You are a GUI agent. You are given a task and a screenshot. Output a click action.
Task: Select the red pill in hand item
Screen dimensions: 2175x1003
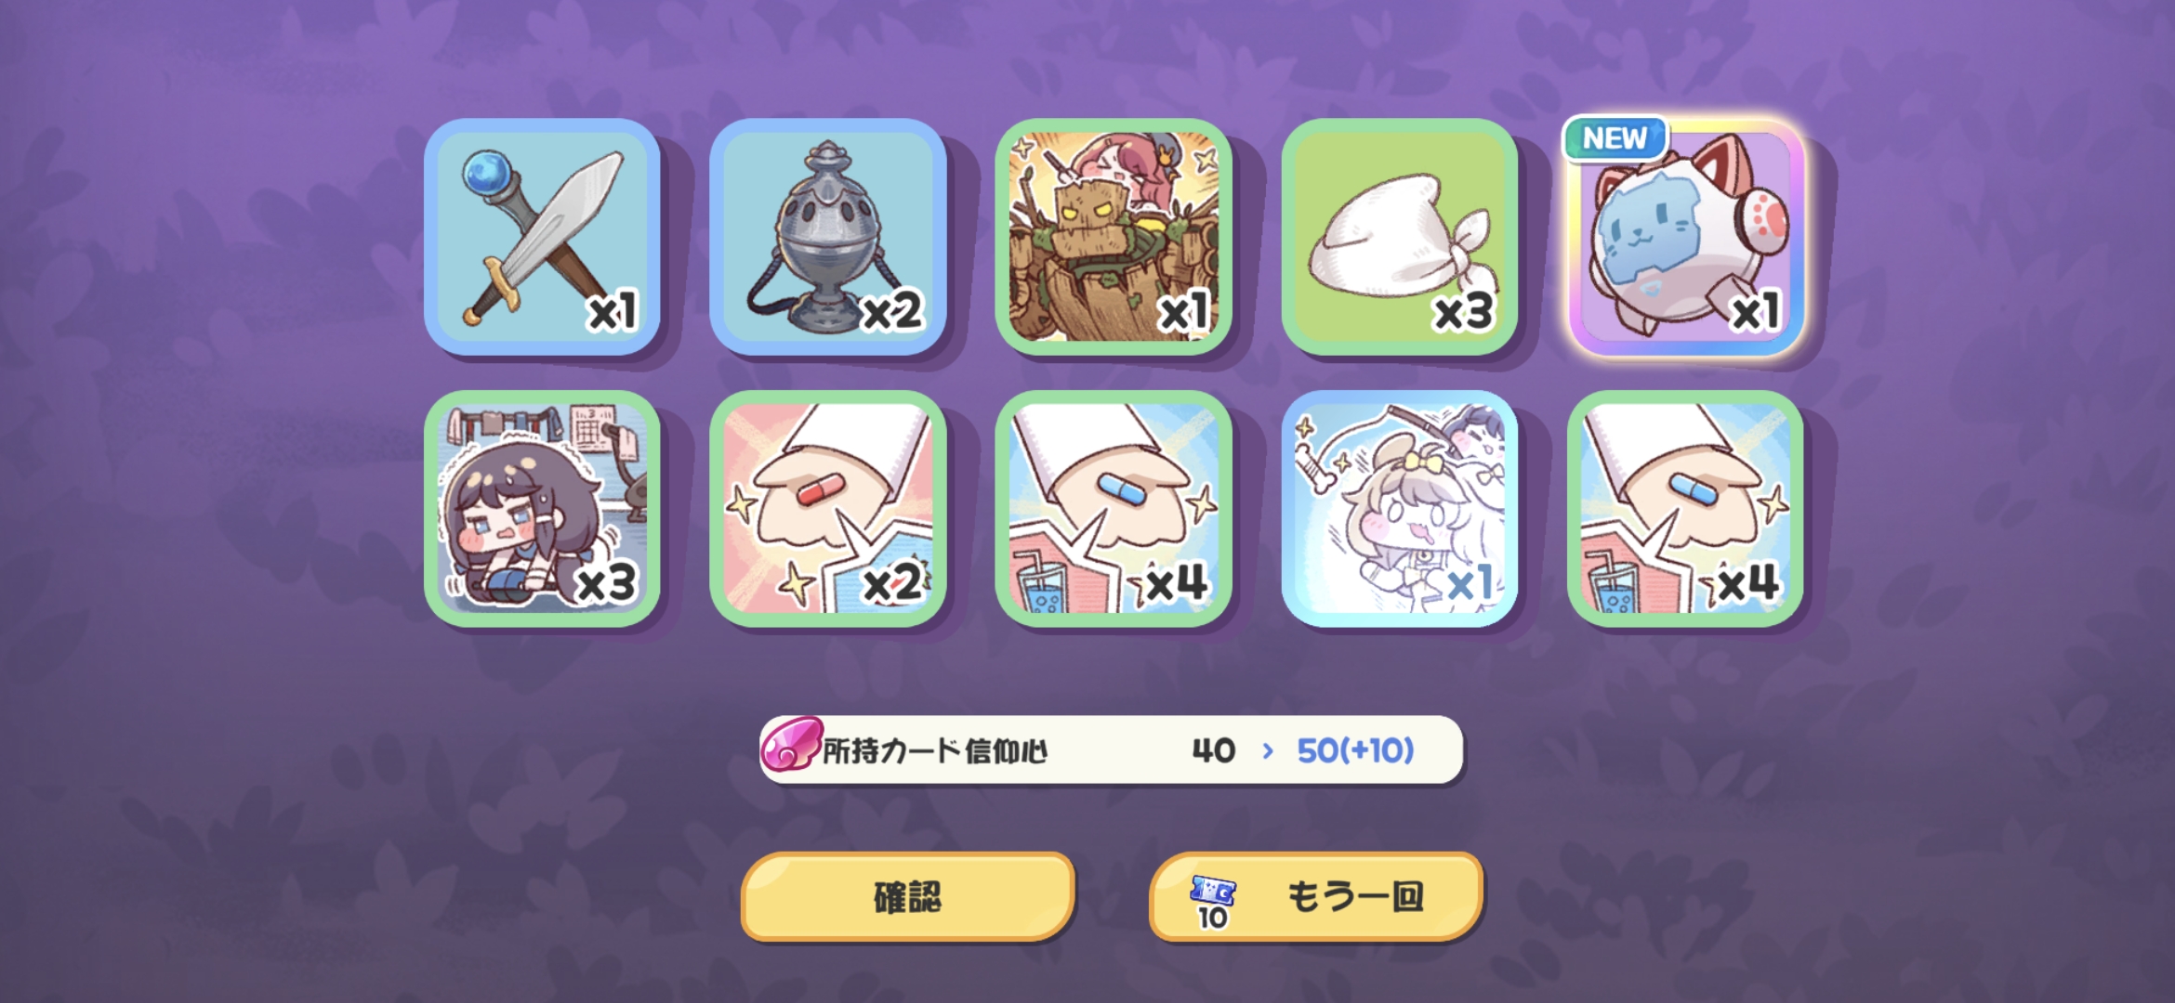point(828,509)
